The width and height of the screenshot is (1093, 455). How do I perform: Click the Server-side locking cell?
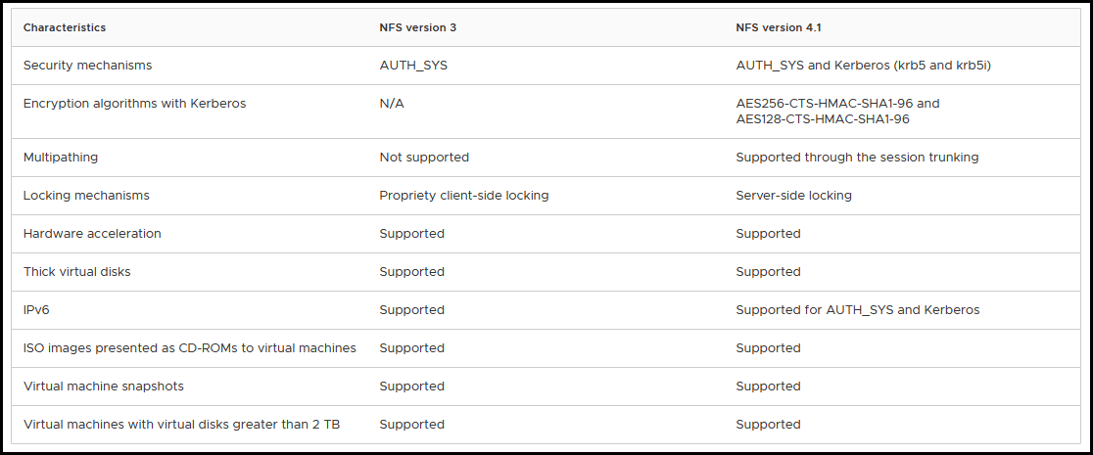click(794, 196)
